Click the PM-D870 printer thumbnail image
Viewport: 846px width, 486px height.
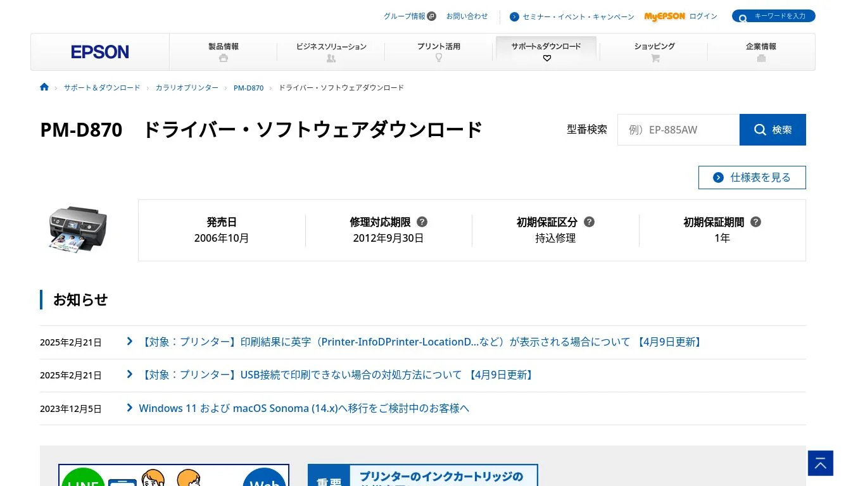[x=78, y=229]
